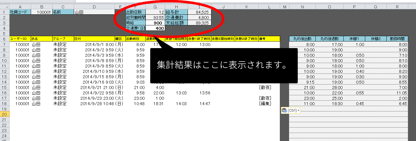Screen dimensions: 416x141
Task: Select the date cell 2014/9/28 10:48
Action: 94,104
